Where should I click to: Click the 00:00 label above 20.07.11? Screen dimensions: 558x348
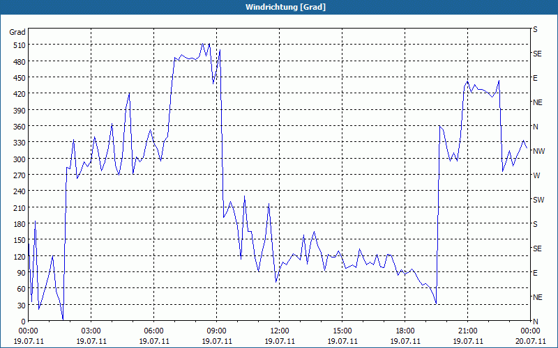[x=530, y=331]
